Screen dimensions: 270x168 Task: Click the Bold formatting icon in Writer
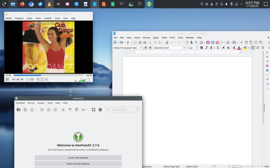coord(202,48)
